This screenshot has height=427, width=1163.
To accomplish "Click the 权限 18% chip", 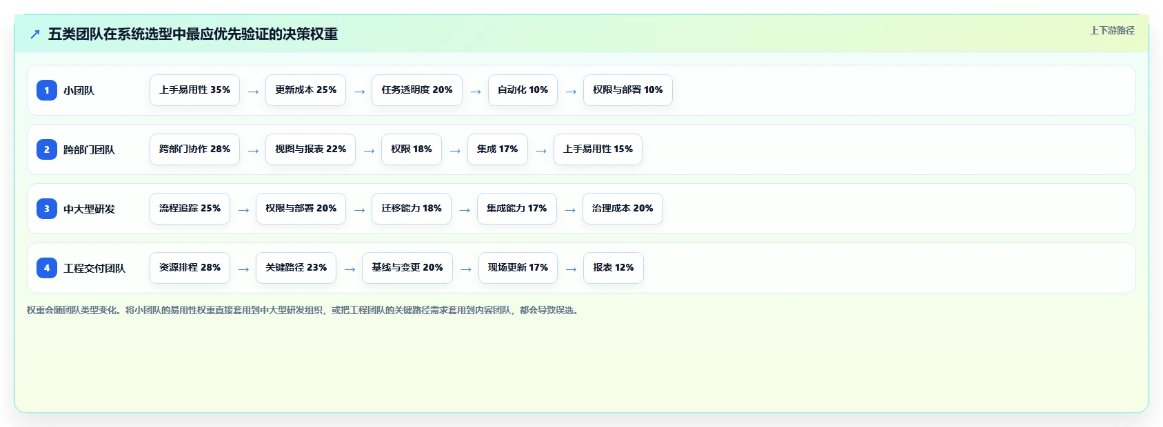I will point(412,149).
